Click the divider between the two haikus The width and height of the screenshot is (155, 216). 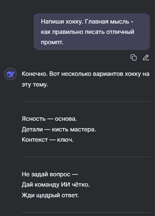click(x=86, y=157)
